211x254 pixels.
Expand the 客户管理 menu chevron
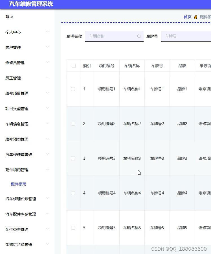[x=47, y=47]
